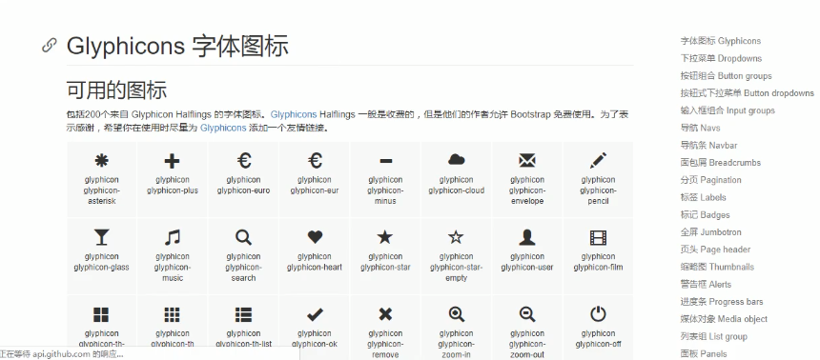Viewport: 820px width, 360px height.
Task: Jump to 分页 Pagination section
Action: (x=710, y=180)
